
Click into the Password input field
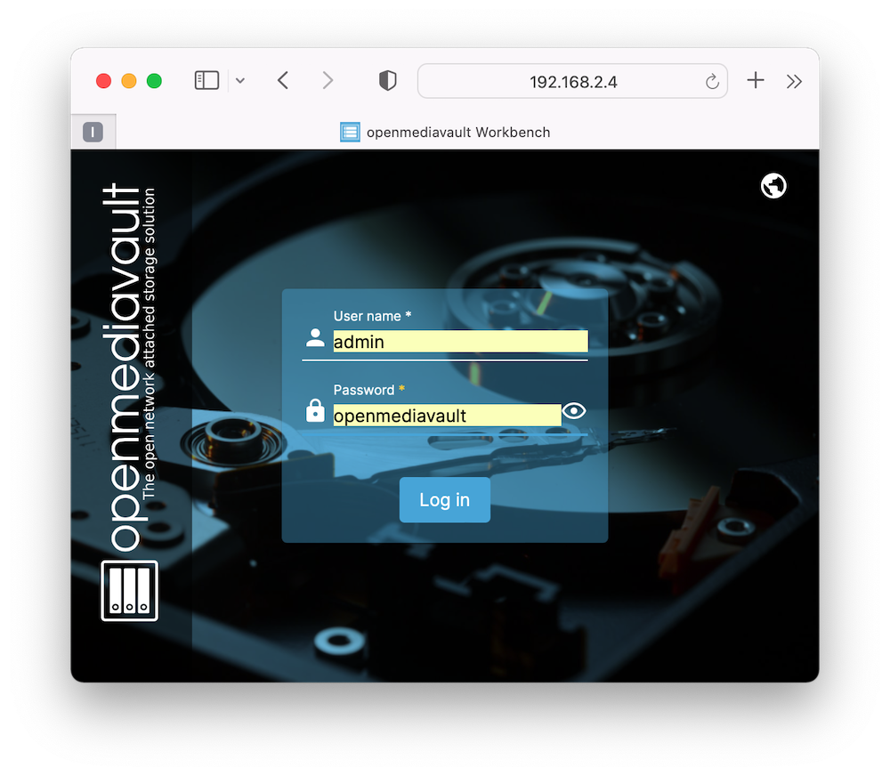coord(446,415)
